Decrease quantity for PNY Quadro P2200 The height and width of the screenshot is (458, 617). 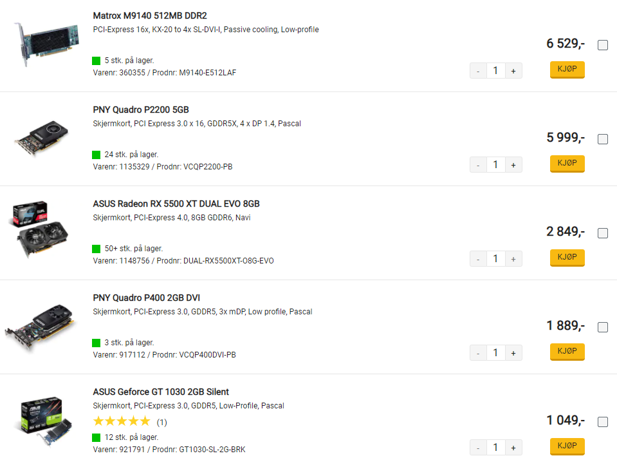(x=478, y=165)
